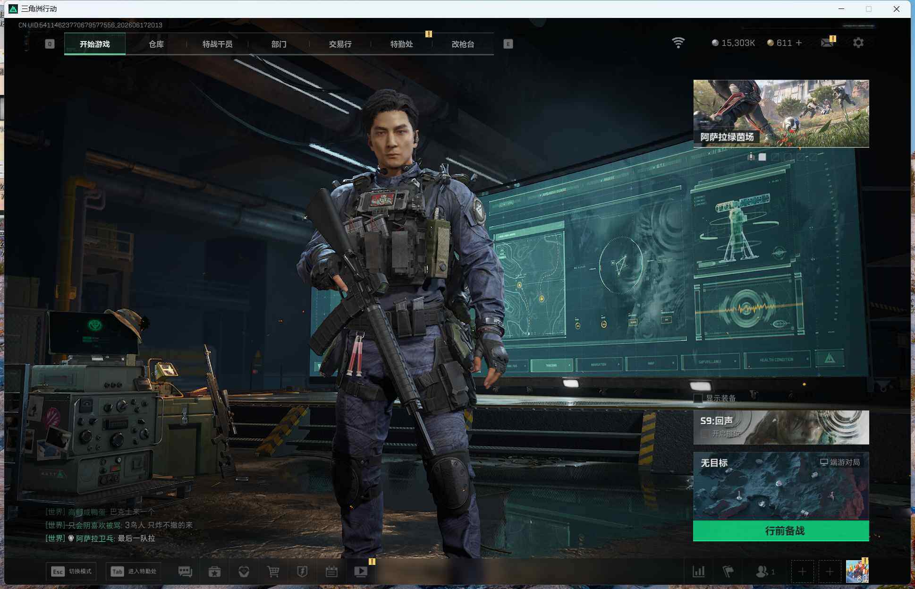Click the E key tab-right hint

click(508, 44)
